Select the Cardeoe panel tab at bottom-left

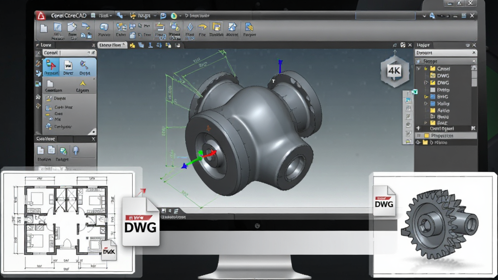point(45,139)
